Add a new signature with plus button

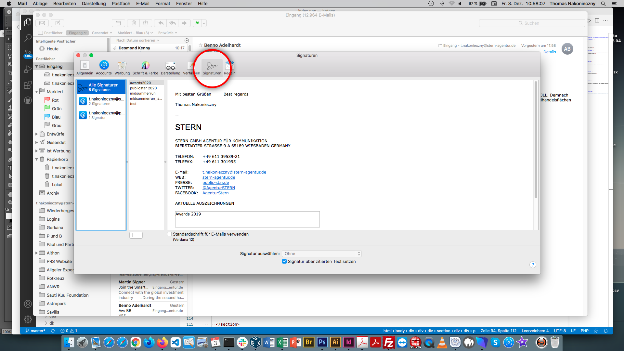pos(133,235)
